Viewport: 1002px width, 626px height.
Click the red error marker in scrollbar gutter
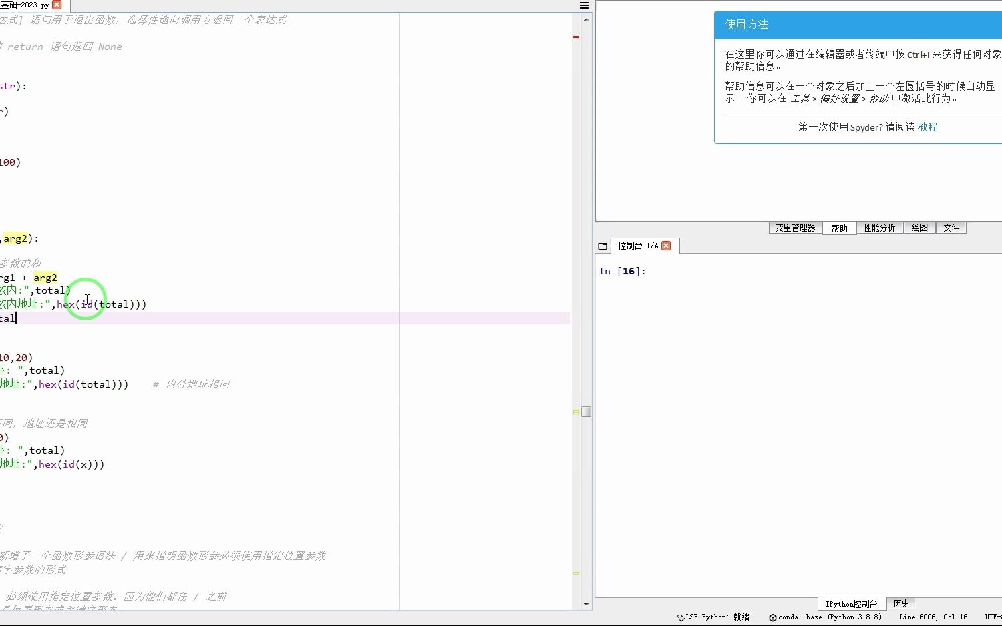click(x=576, y=37)
